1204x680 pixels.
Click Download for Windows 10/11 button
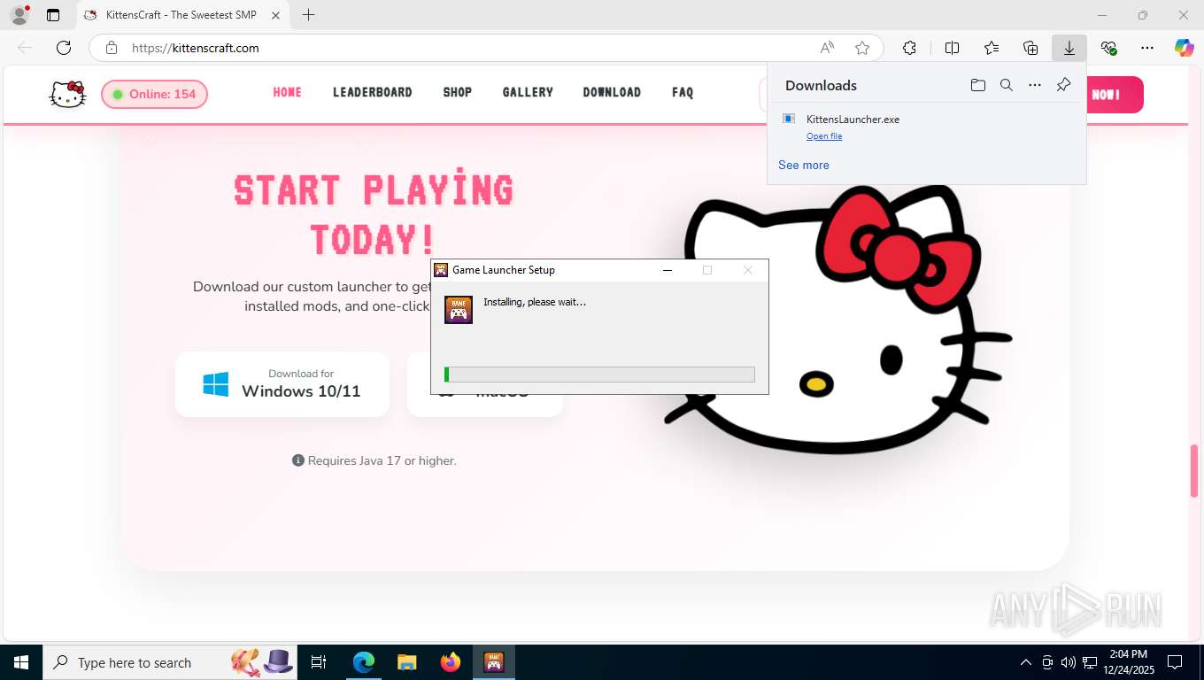pos(282,384)
